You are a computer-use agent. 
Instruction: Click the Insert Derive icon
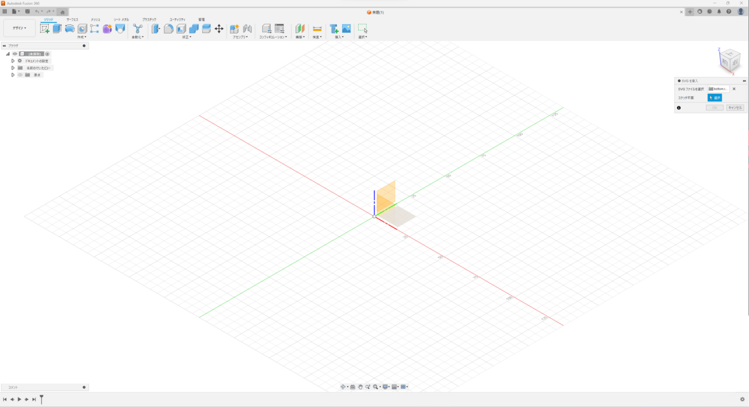coord(334,29)
